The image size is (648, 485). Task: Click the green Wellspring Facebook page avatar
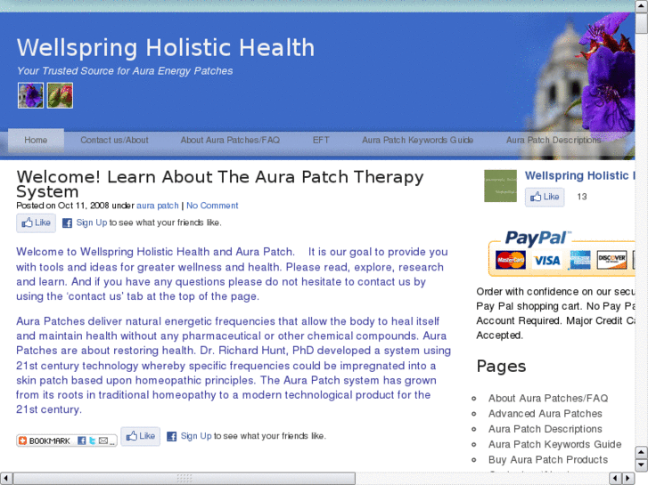tap(500, 186)
